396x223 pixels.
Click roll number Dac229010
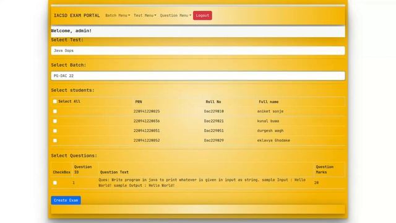(213, 111)
